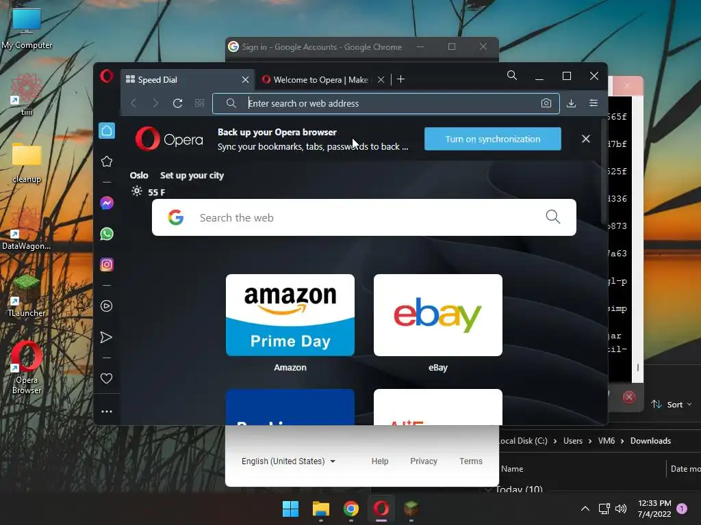Image resolution: width=701 pixels, height=525 pixels.
Task: Close the Welcome to Opera tab
Action: click(381, 79)
